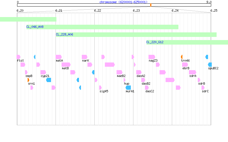
Task: Click the blue opuBC2 gene arrow
Action: (x=210, y=65)
